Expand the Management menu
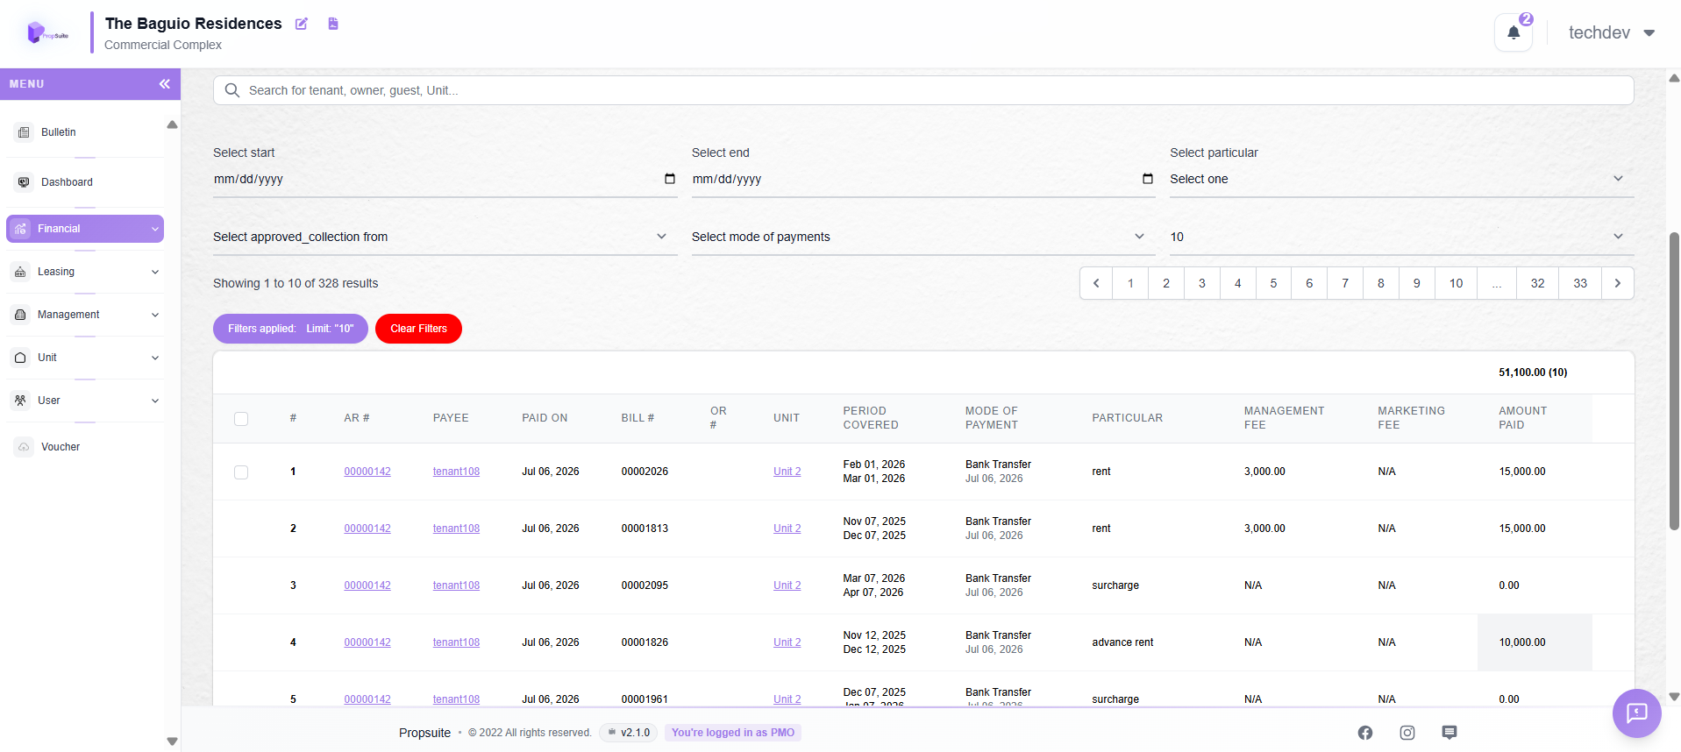Screen dimensions: 1681x752 (85, 315)
